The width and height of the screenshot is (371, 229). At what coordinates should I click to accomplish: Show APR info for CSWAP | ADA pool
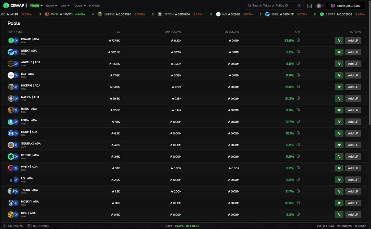298,40
